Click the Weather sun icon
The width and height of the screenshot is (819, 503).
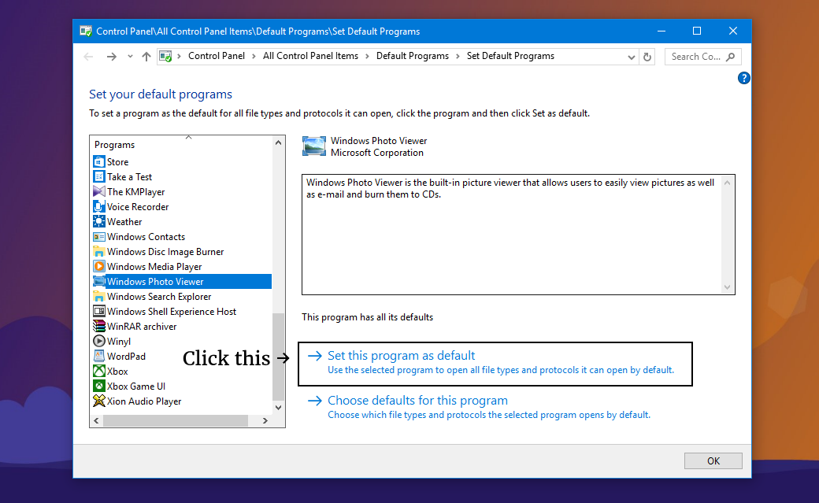pos(98,221)
